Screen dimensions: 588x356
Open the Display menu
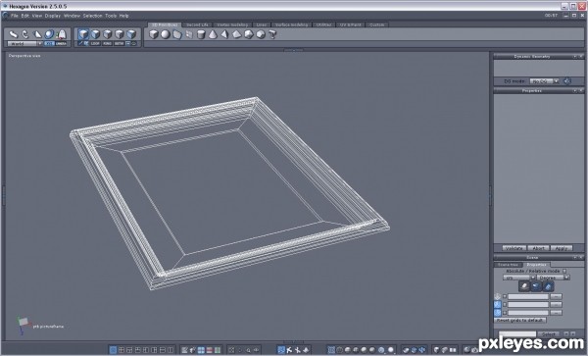(x=53, y=16)
